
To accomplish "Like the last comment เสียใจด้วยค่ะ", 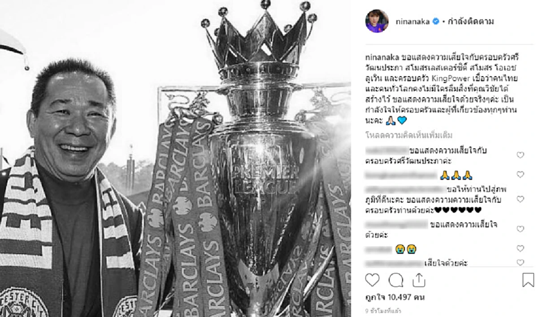I will tap(520, 263).
